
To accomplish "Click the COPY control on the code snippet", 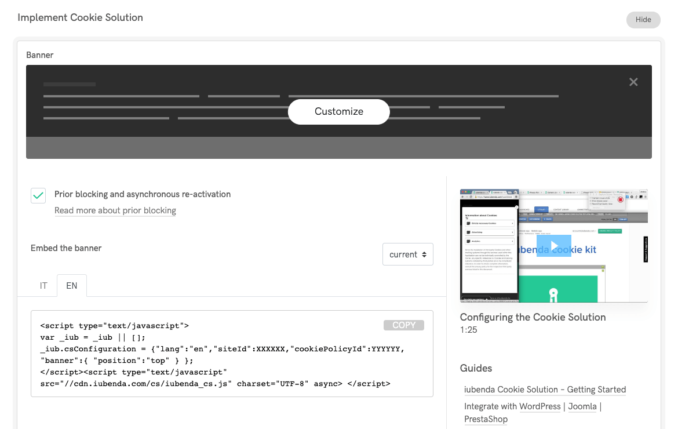I will click(x=404, y=325).
